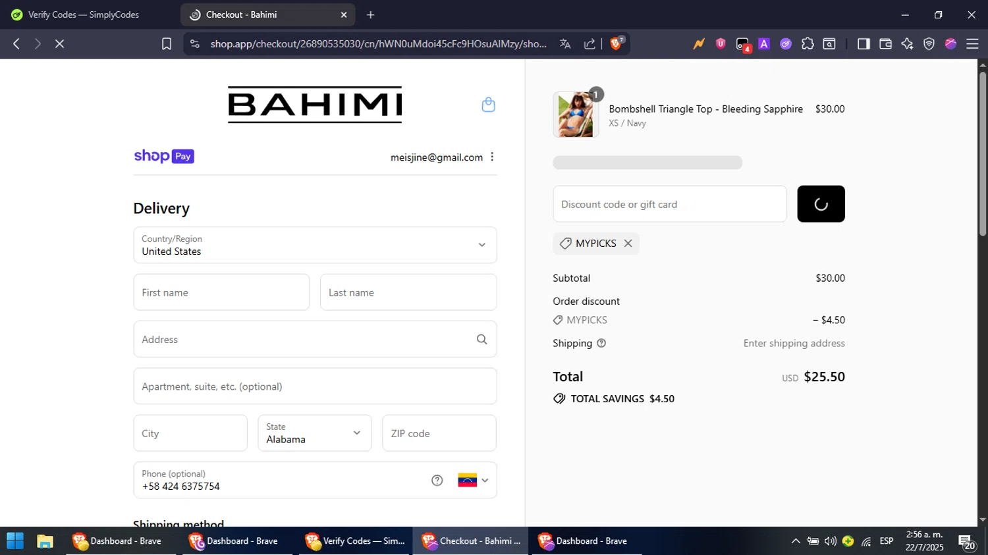Image resolution: width=988 pixels, height=555 pixels.
Task: Click the loading Apply discount button
Action: pyautogui.click(x=821, y=204)
